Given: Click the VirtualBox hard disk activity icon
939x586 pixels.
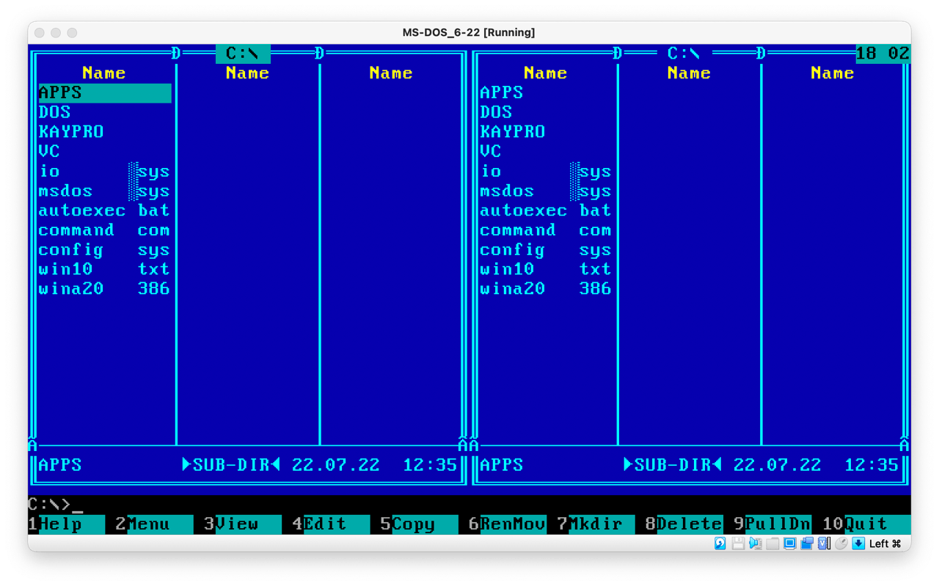Looking at the screenshot, I should coord(720,543).
